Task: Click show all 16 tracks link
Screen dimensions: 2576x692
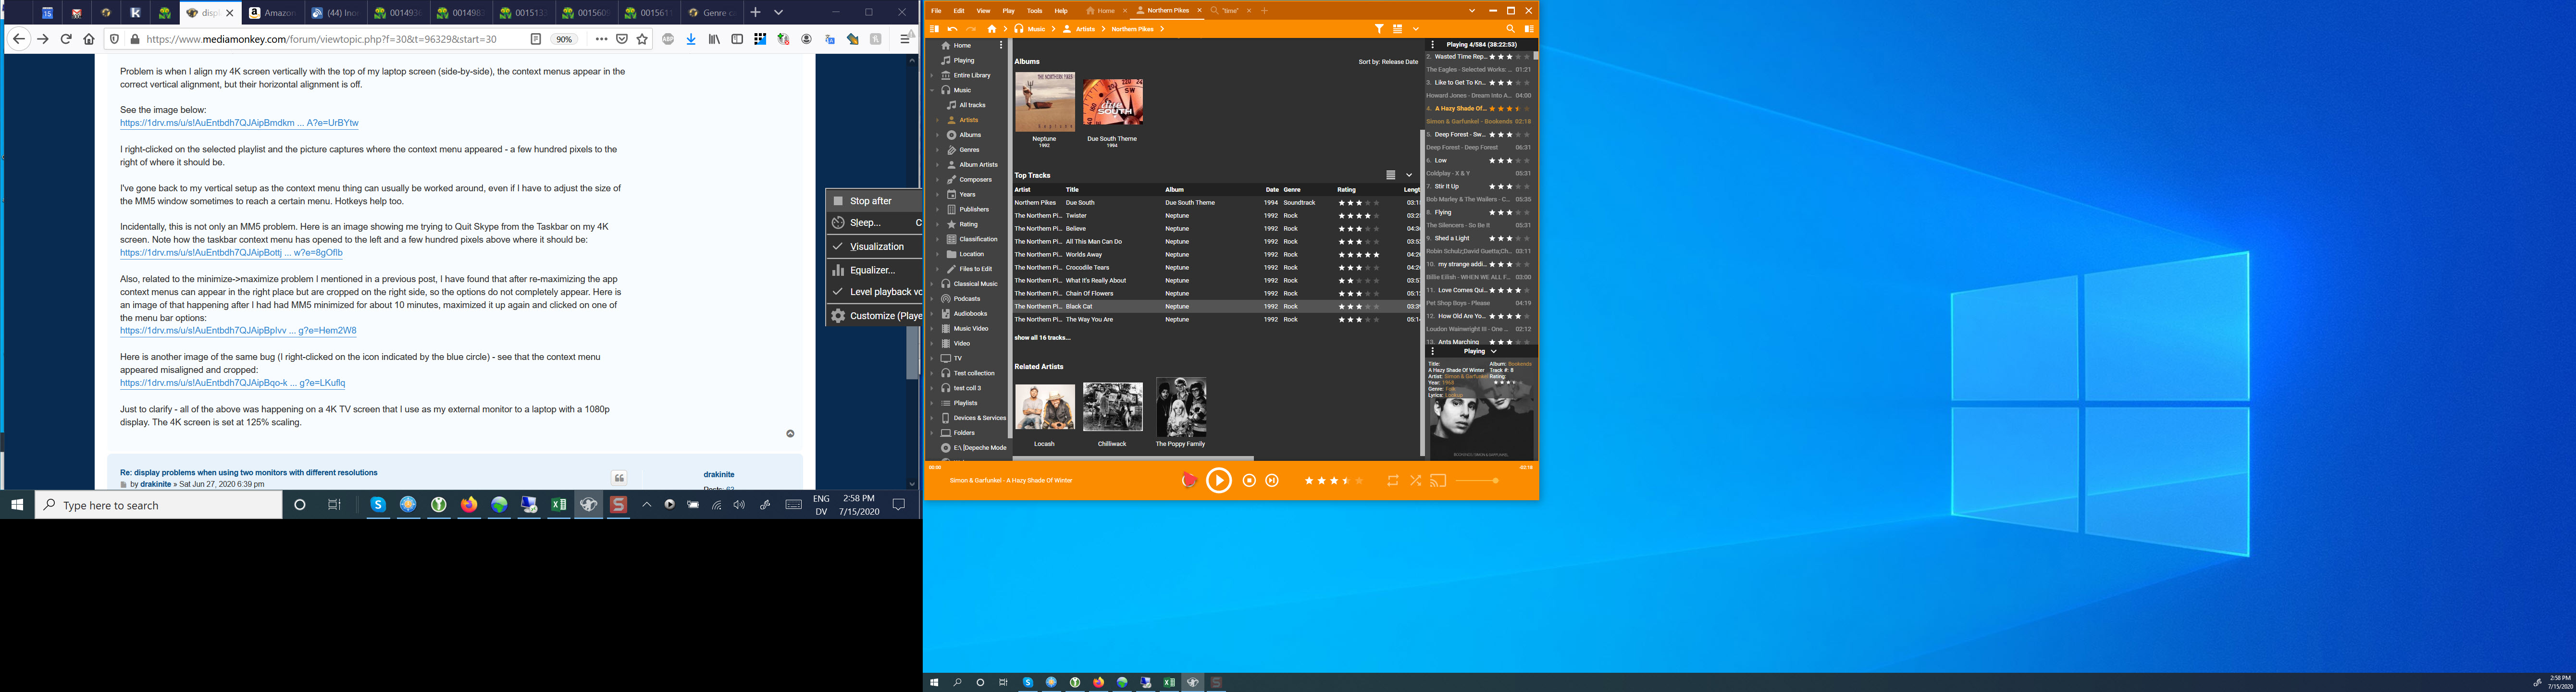Action: point(1042,338)
